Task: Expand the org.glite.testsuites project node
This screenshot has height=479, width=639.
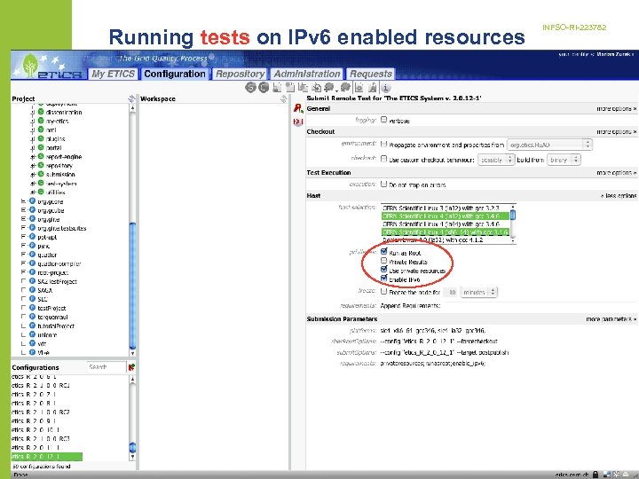Action: [23, 228]
